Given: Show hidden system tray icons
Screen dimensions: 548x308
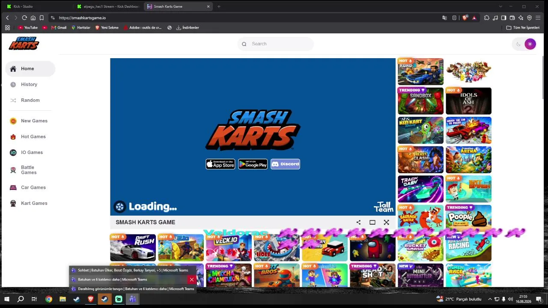Looking at the screenshot, I should coord(490,299).
